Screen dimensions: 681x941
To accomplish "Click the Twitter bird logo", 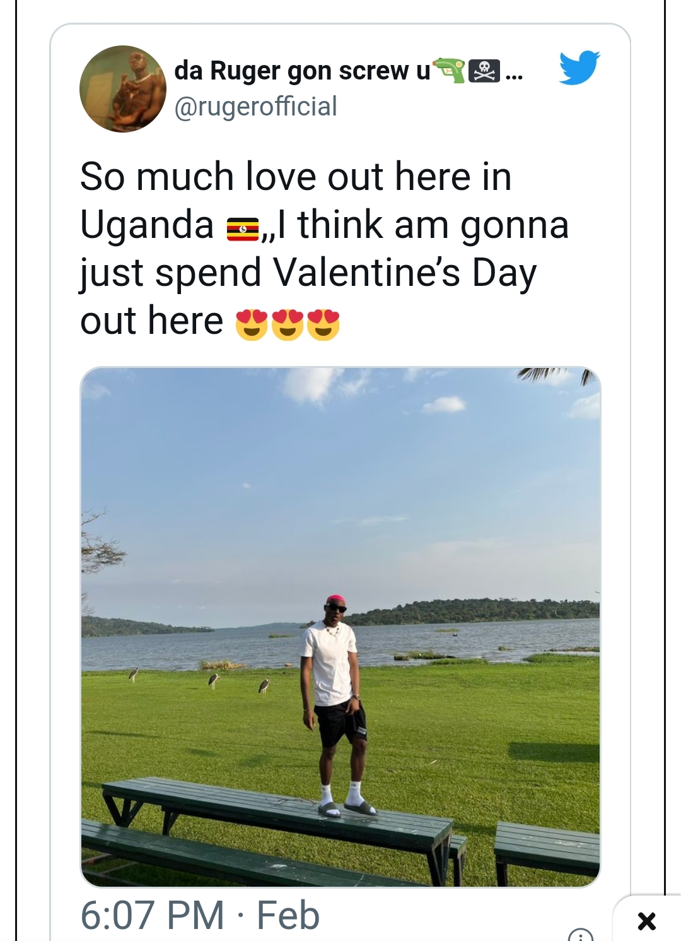I will coord(579,68).
